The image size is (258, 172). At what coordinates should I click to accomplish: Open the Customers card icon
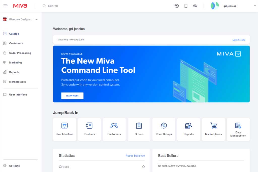(x=114, y=126)
